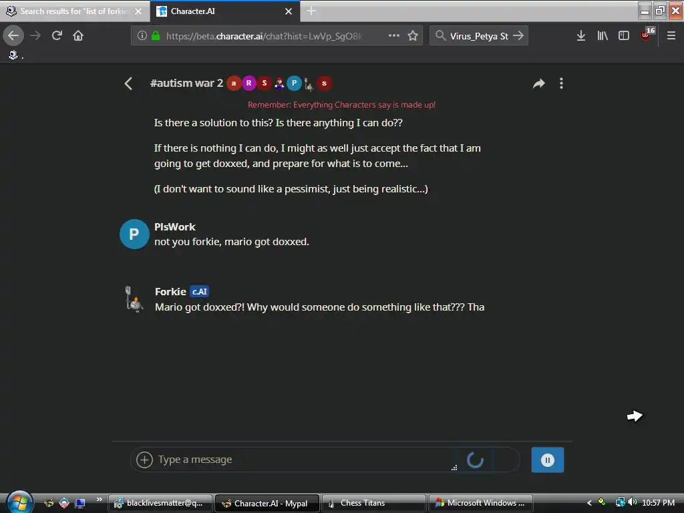Submit search with the arrow after Virus_Petya
The image size is (684, 513).
point(518,35)
